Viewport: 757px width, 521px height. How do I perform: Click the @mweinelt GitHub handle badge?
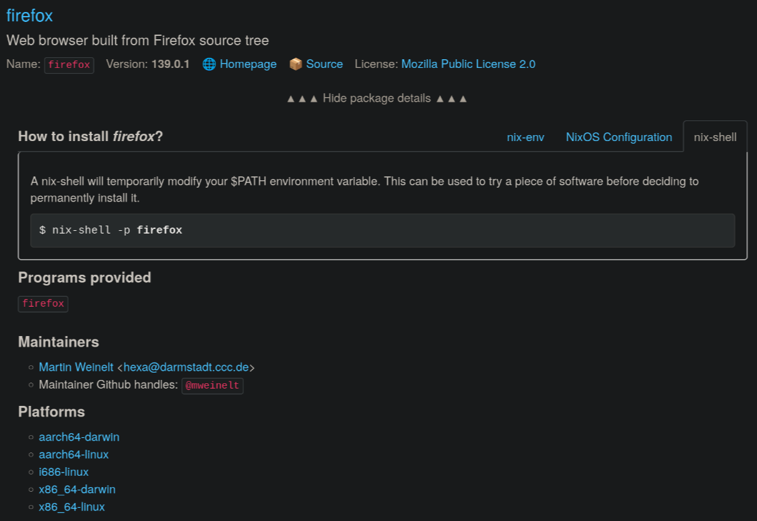pos(212,385)
